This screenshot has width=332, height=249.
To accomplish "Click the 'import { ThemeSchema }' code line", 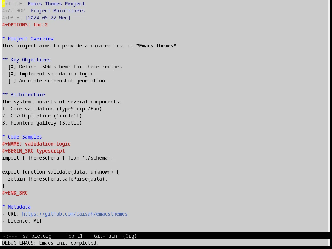I will [58, 158].
